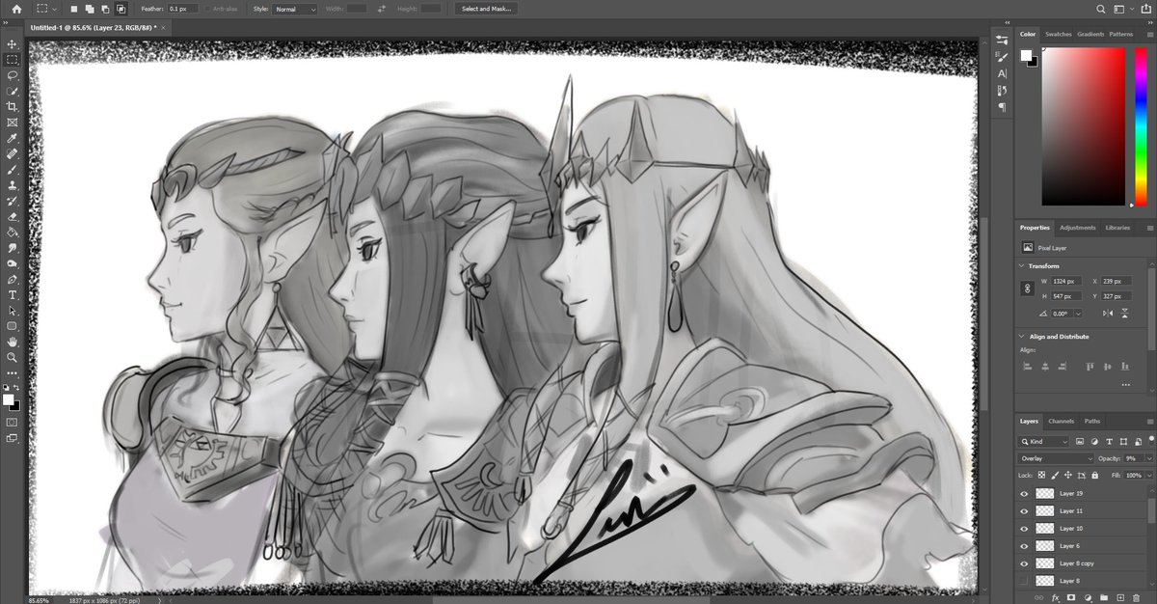Select the Pen tool
The image size is (1157, 604).
pos(13,280)
